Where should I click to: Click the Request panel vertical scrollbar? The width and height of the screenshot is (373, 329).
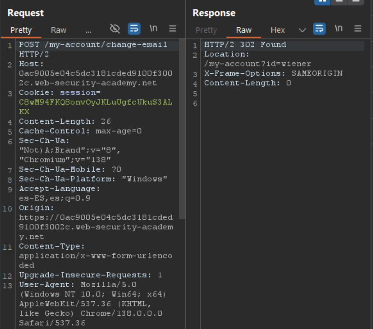click(182, 129)
